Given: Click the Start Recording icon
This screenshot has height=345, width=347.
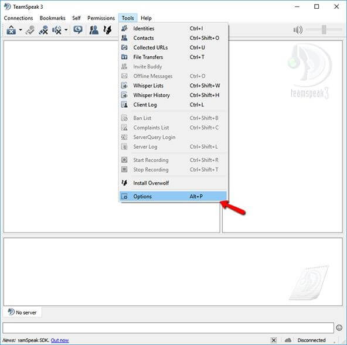Looking at the screenshot, I should point(124,160).
